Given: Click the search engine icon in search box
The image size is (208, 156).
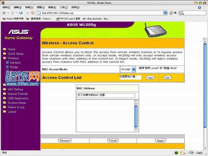Looking at the screenshot, I should (x=181, y=13).
